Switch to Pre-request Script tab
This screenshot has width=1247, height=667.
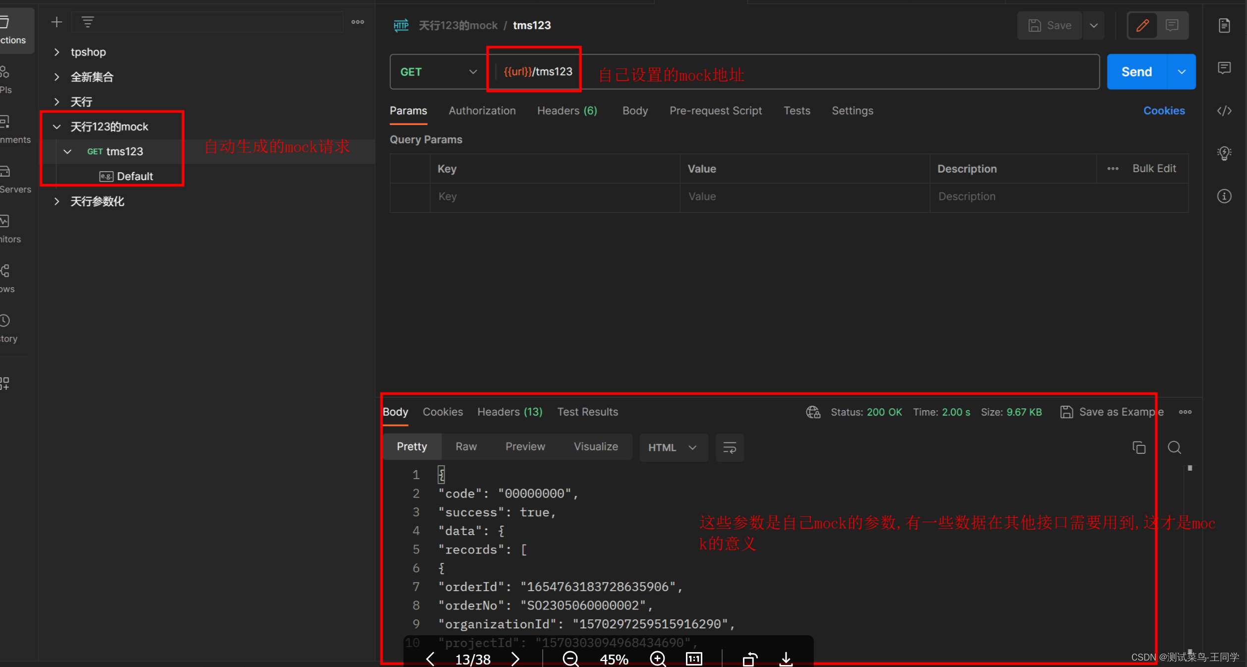pos(715,111)
